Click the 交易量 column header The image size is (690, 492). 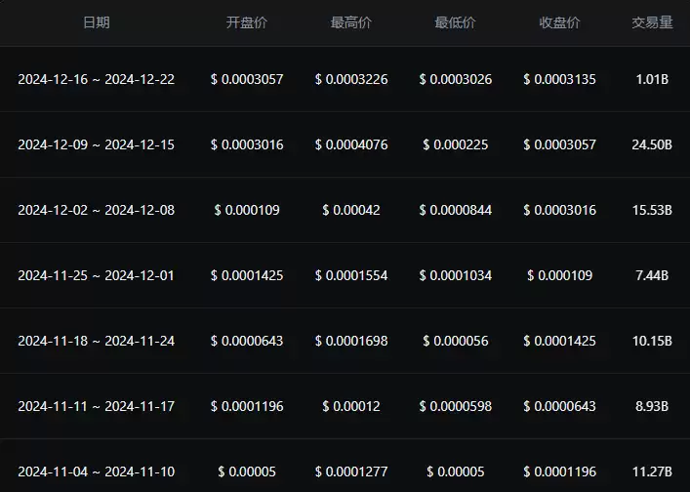coord(652,22)
